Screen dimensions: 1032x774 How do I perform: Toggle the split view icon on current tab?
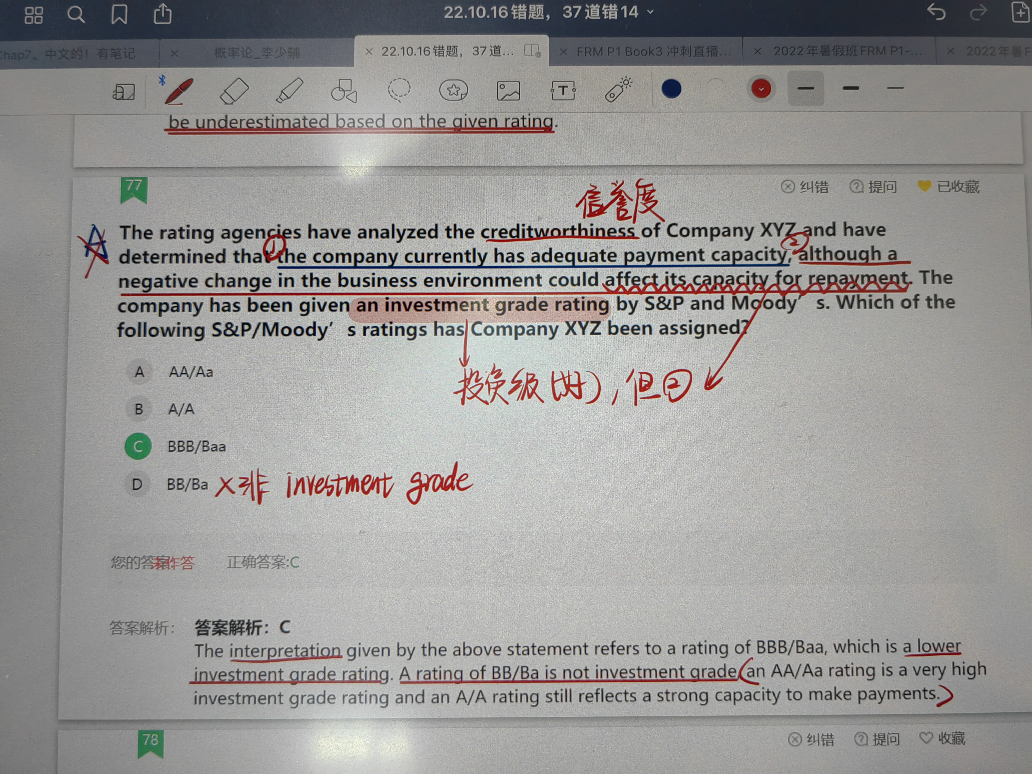click(532, 50)
